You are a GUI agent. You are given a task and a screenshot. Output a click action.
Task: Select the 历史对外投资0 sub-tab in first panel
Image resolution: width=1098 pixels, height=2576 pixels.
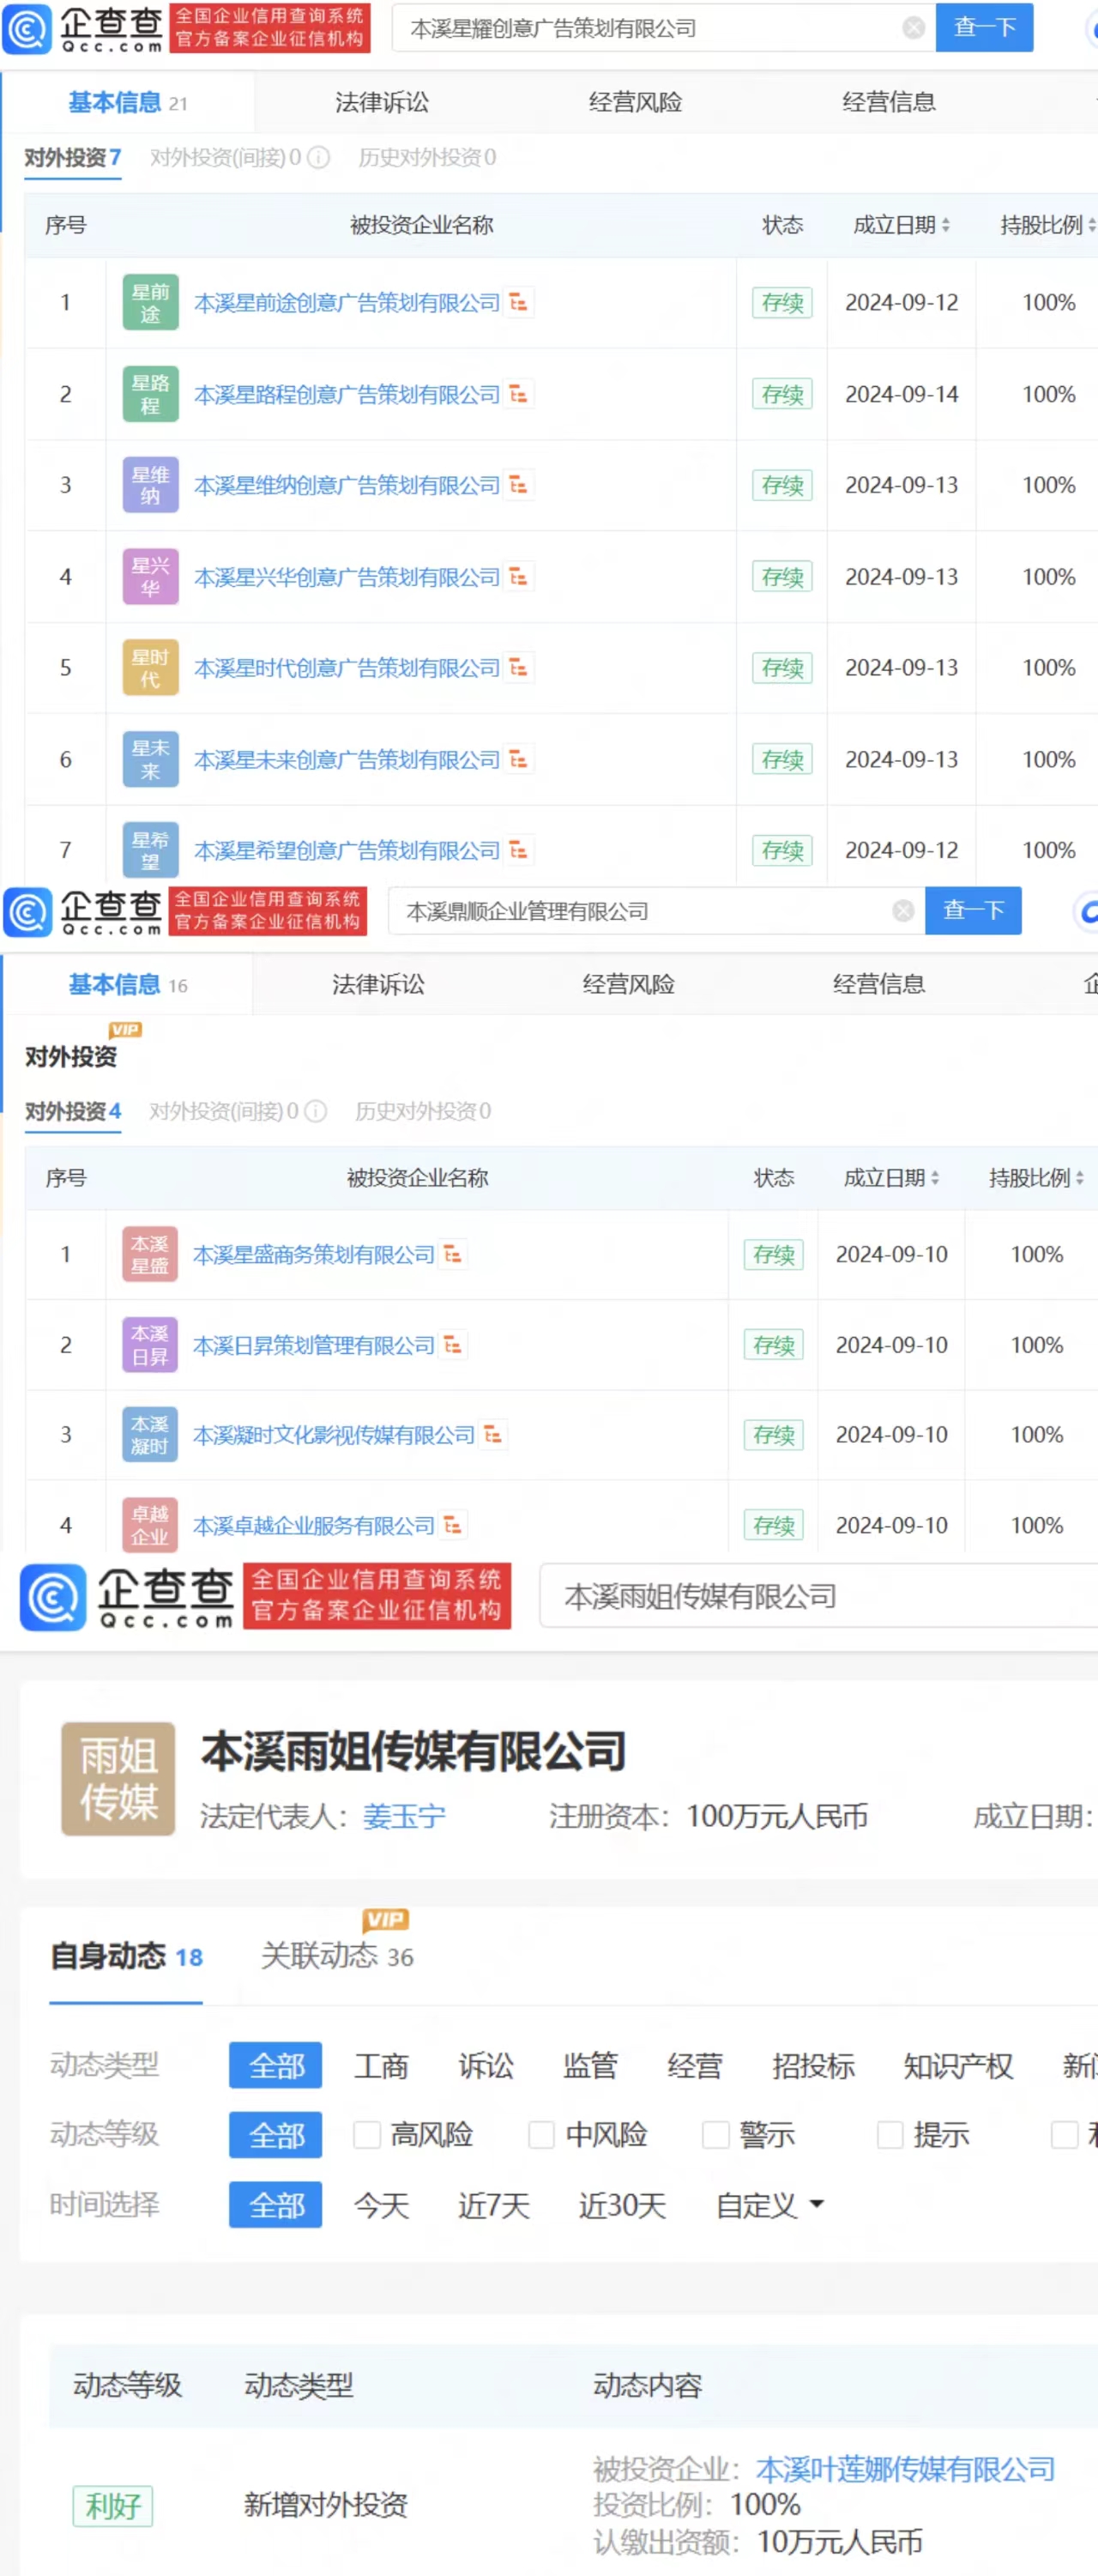click(x=427, y=158)
